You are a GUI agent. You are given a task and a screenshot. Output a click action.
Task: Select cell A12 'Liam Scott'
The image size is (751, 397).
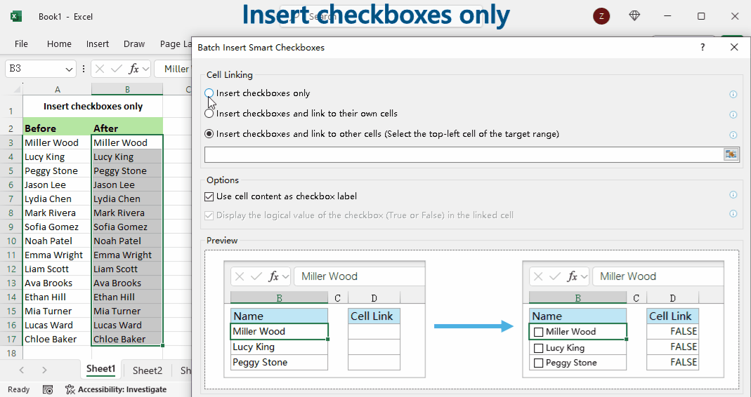(57, 269)
